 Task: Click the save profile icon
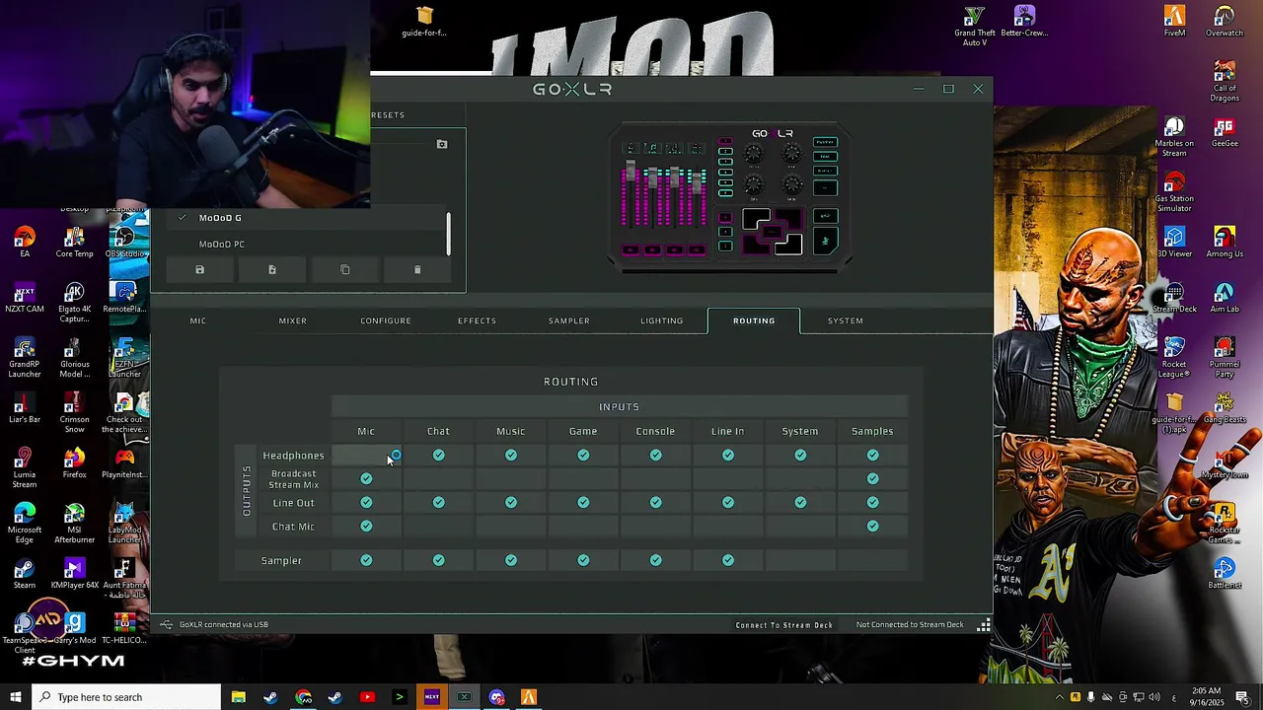(x=199, y=269)
